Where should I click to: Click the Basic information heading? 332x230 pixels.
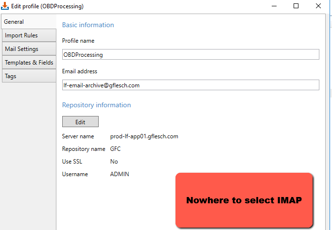[x=88, y=25]
